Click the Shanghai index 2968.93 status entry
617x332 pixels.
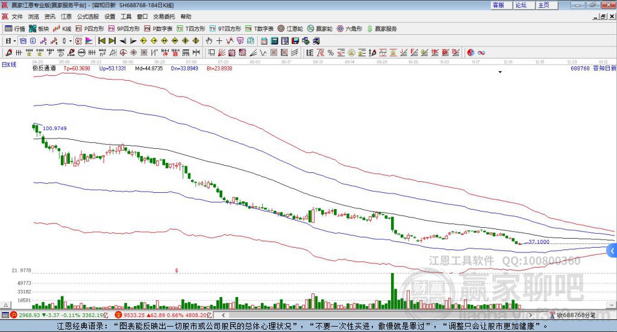(x=59, y=315)
